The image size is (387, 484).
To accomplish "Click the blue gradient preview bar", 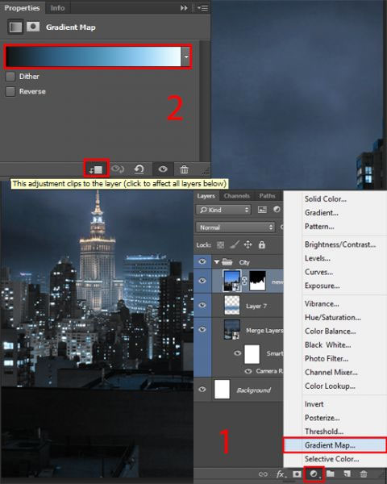I will tap(94, 56).
